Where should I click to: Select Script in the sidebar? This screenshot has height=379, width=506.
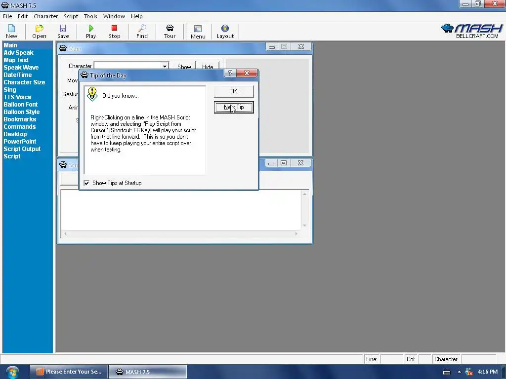pos(12,156)
